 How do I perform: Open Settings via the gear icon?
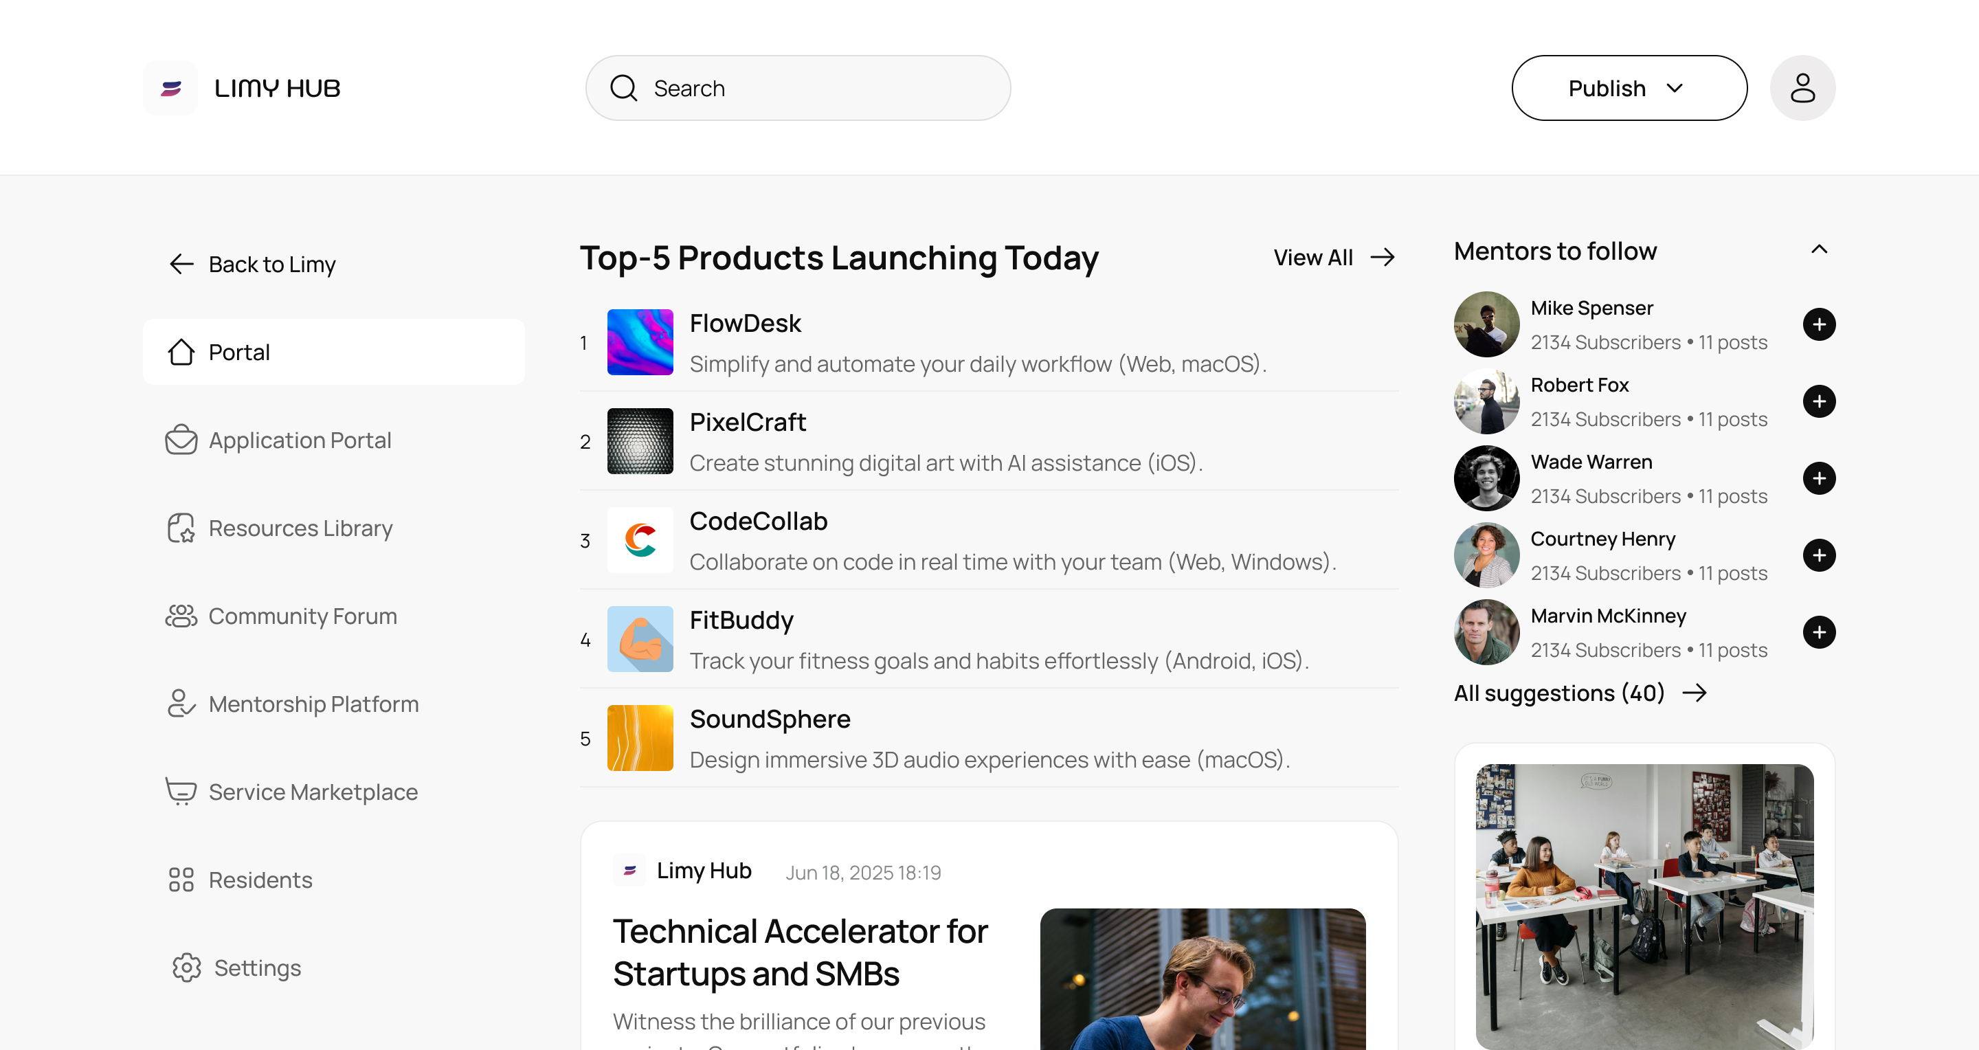[186, 967]
